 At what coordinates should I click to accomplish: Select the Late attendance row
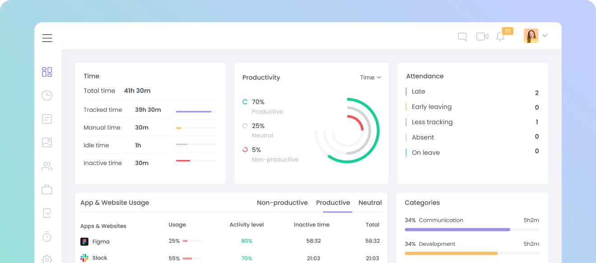pyautogui.click(x=472, y=92)
